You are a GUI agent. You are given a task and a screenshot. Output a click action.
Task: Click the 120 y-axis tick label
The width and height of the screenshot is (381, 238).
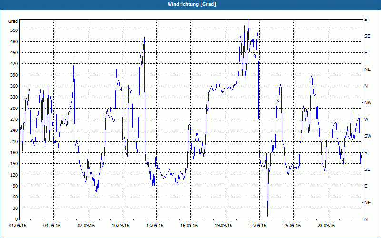point(14,175)
